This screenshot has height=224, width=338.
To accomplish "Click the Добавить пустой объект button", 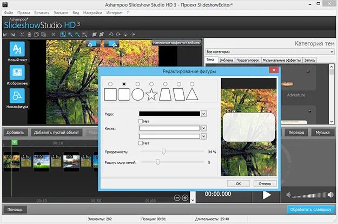I will tap(56, 133).
